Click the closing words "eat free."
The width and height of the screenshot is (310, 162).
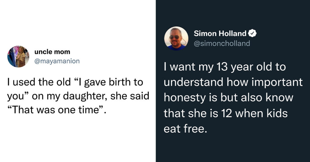(186, 129)
